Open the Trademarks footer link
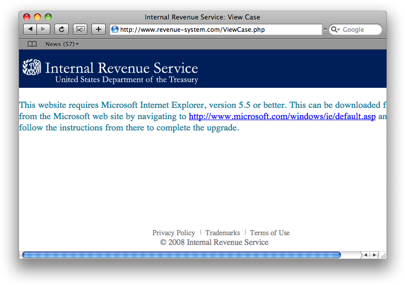Screen dimensions: 405x285 pos(223,233)
